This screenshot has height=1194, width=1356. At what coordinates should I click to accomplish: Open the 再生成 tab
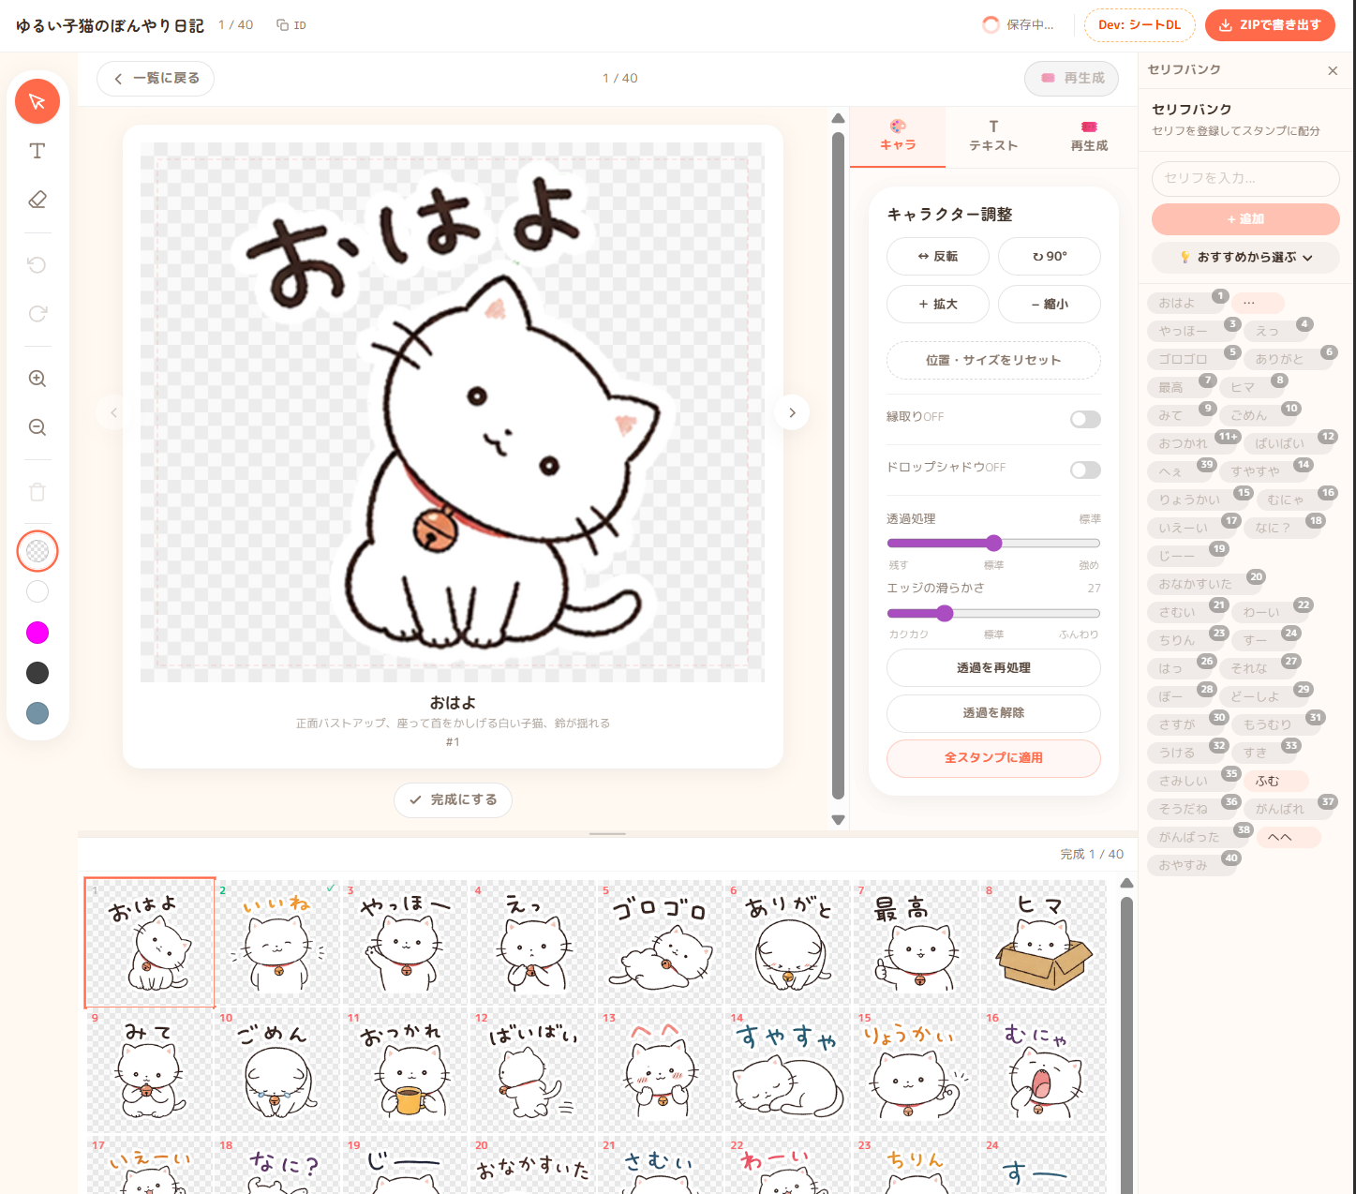coord(1089,137)
